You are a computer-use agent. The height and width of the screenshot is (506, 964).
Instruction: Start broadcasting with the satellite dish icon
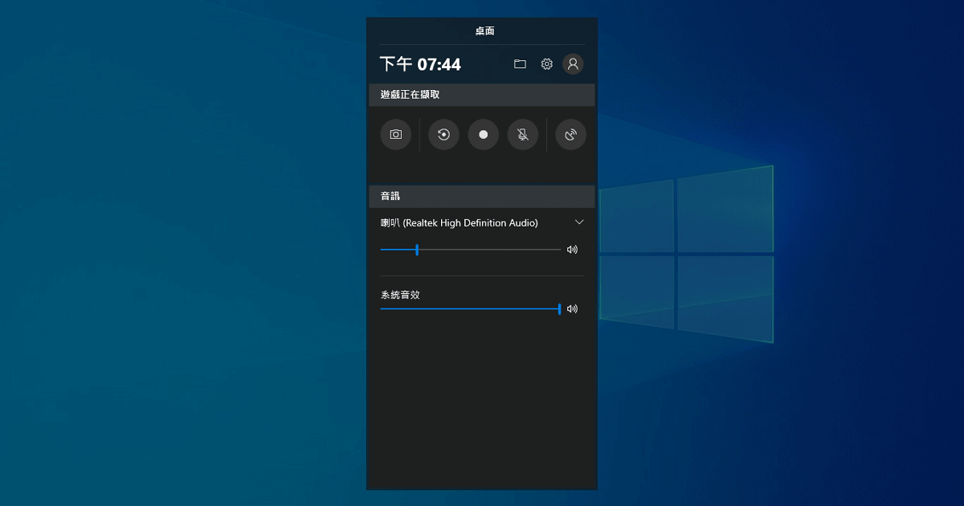(570, 135)
